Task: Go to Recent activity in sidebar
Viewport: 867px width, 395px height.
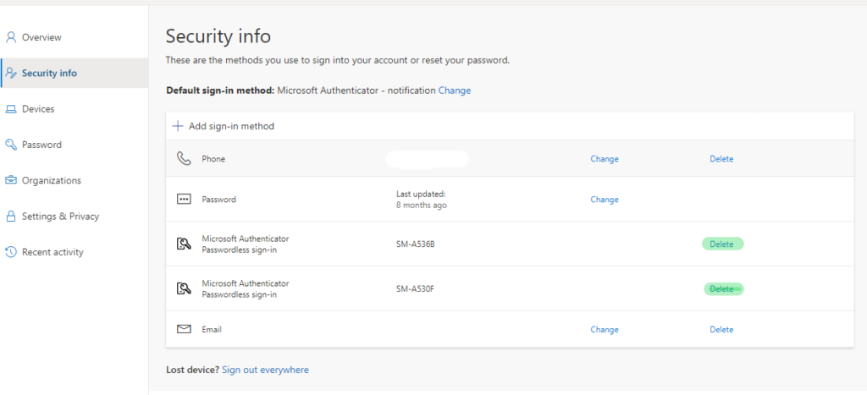Action: point(52,252)
